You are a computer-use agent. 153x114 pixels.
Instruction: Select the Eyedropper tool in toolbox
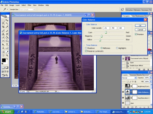pyautogui.click(x=7, y=52)
